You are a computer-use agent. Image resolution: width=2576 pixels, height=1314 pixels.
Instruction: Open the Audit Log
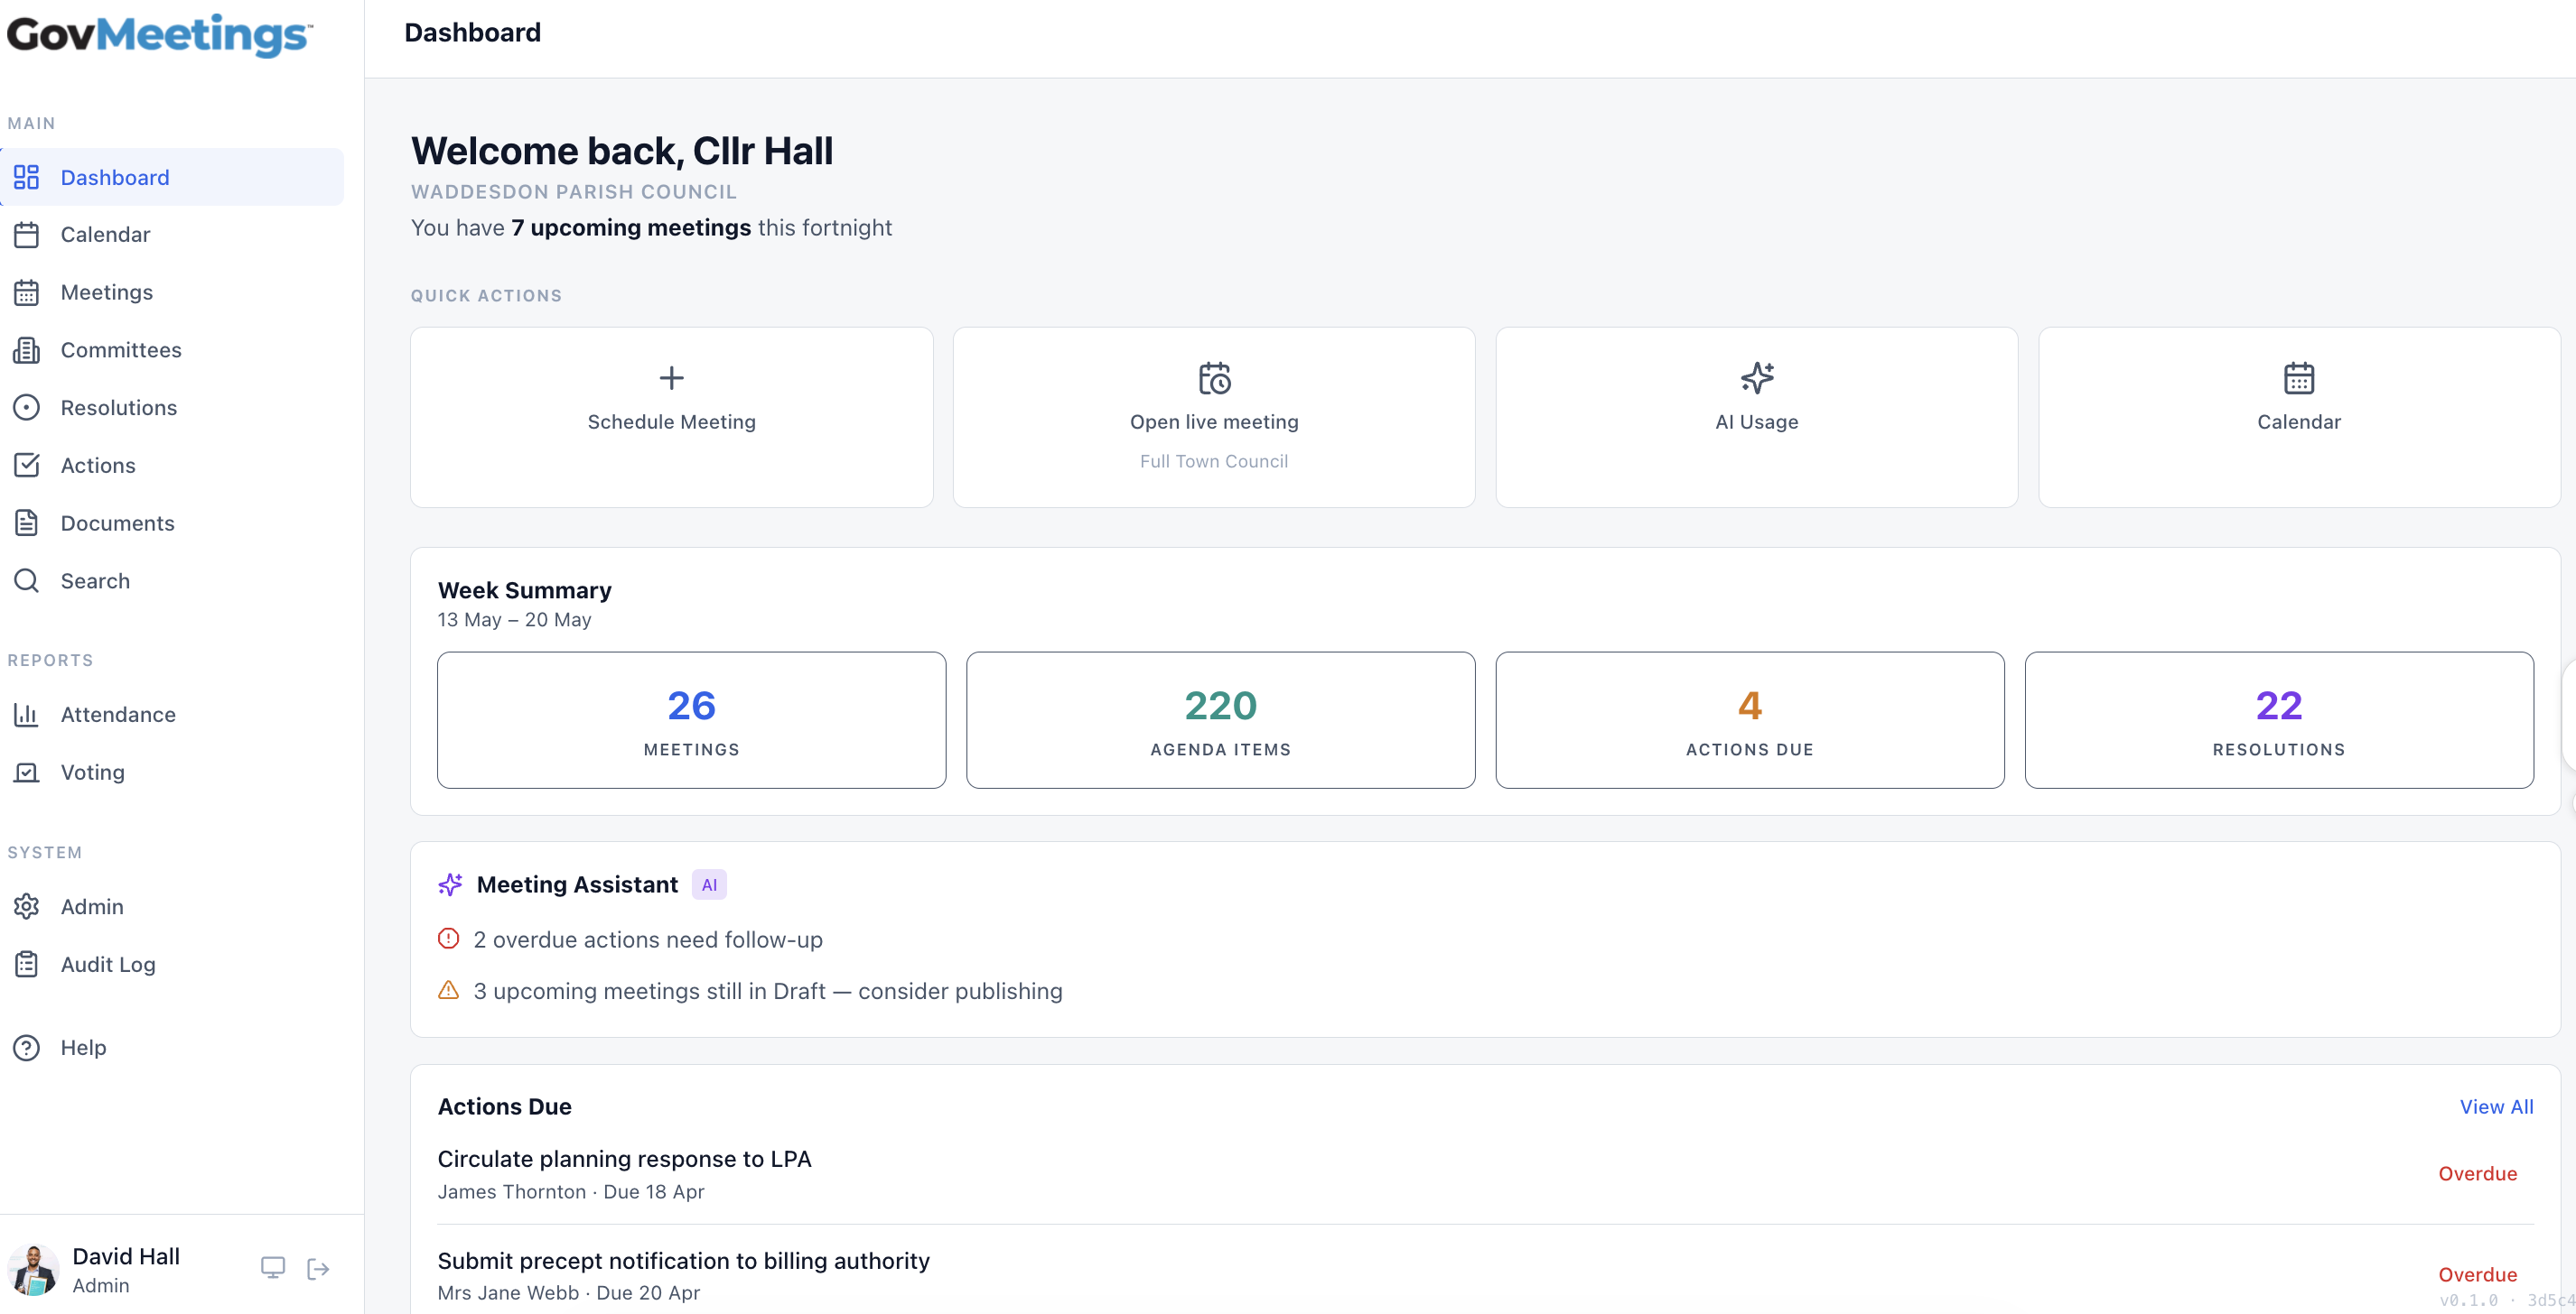(x=172, y=964)
